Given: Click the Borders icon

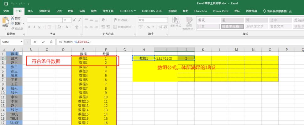Looking at the screenshot, I should pos(49,27).
